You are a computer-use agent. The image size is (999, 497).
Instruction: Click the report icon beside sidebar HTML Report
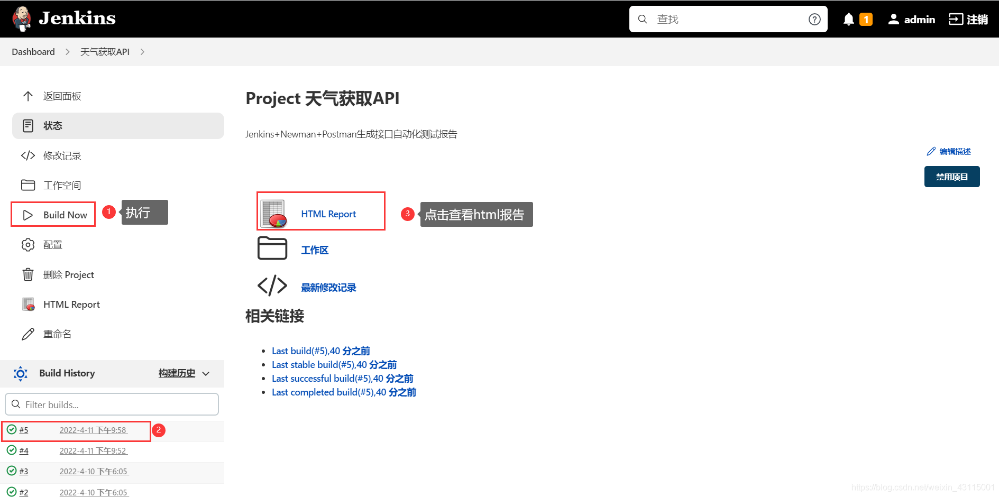click(x=29, y=304)
